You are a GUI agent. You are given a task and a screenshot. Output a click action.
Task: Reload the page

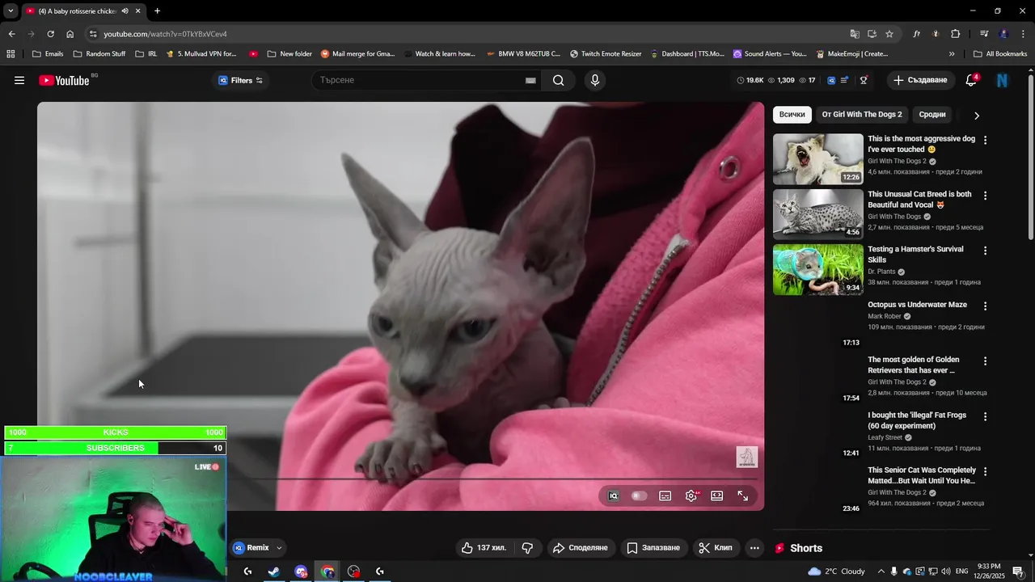(x=50, y=34)
